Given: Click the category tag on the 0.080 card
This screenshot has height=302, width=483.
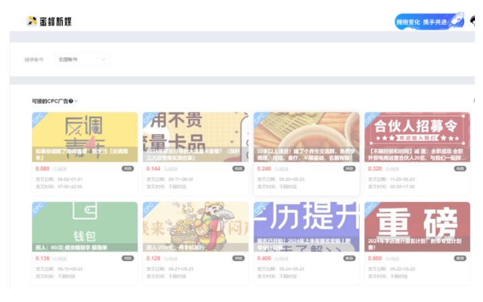Looking at the screenshot, I should click(127, 169).
